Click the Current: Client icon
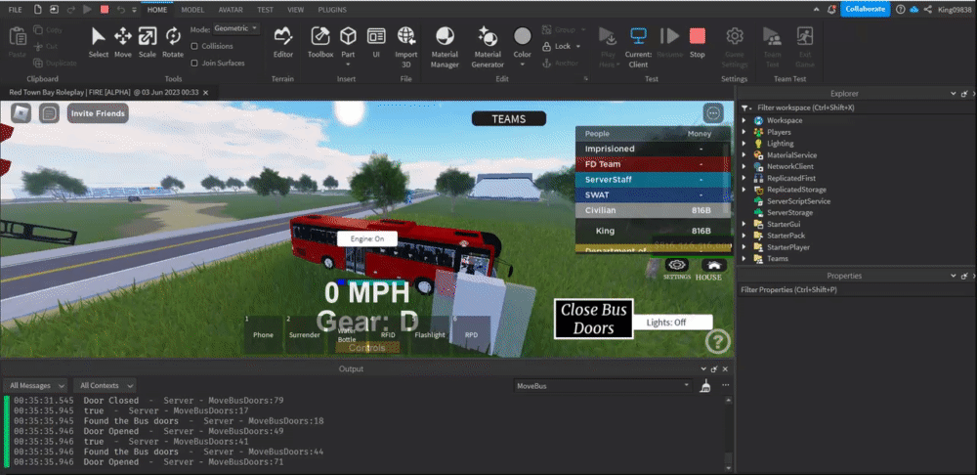The image size is (977, 475). coord(638,35)
